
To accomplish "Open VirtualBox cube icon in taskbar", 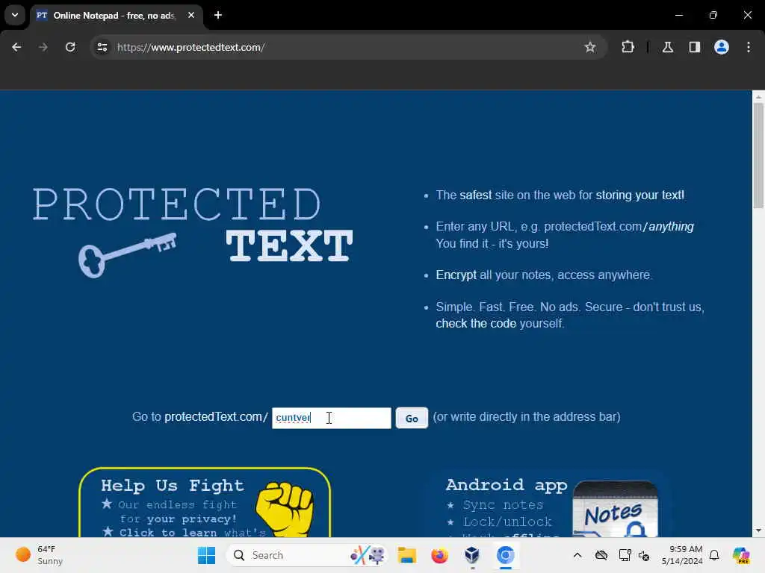I will click(x=472, y=555).
